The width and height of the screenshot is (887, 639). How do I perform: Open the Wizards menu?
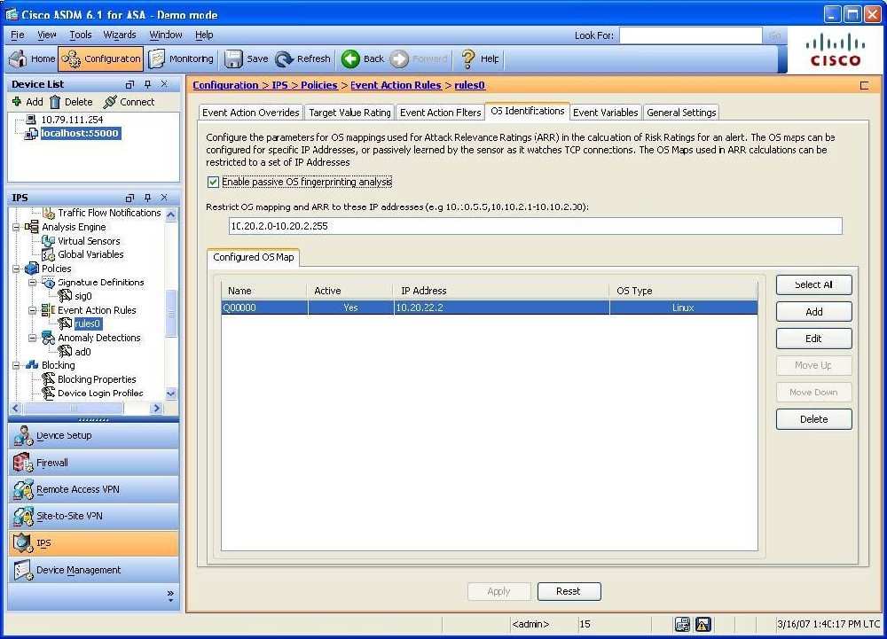coord(120,35)
